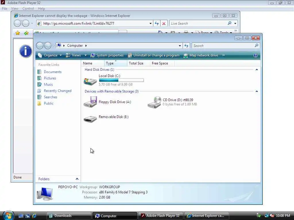Click the Computer breadcrumb in the address bar
Image resolution: width=294 pixels, height=220 pixels.
pos(75,46)
